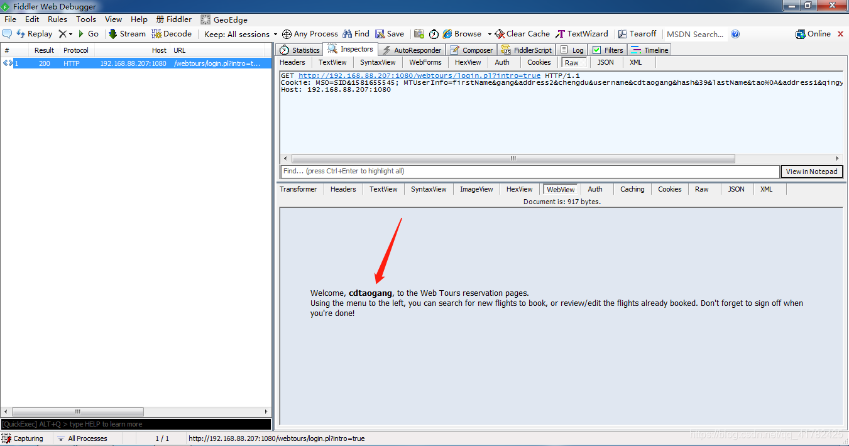Viewport: 849px width, 446px height.
Task: Open the Fiddler menu item
Action: (x=174, y=19)
